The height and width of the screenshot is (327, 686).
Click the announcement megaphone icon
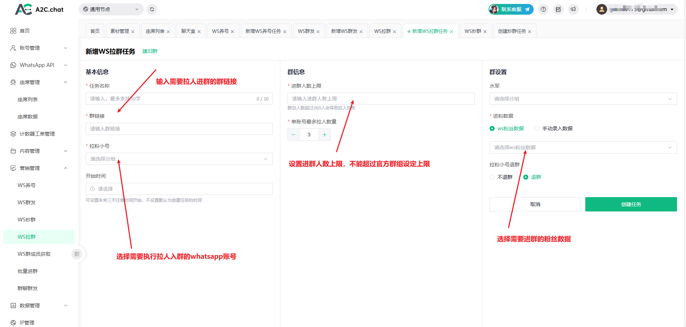click(573, 9)
